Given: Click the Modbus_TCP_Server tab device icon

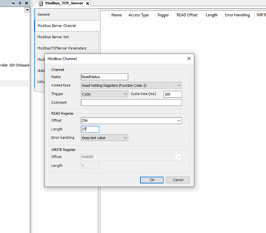Looking at the screenshot, I should [41, 3].
